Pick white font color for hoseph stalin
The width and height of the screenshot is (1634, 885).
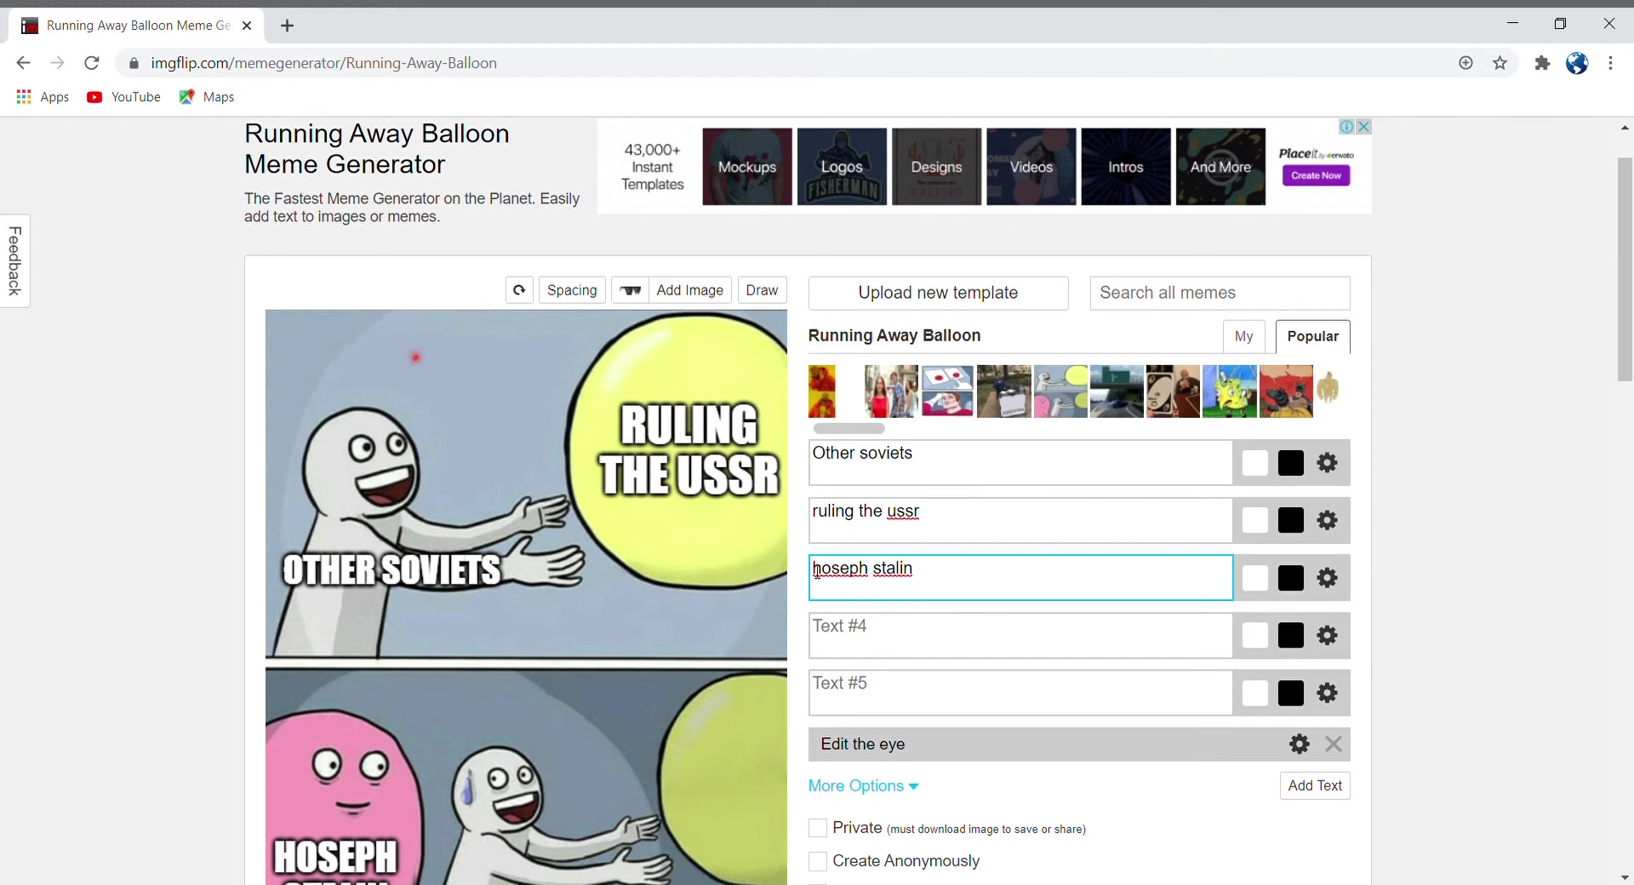[x=1255, y=578]
